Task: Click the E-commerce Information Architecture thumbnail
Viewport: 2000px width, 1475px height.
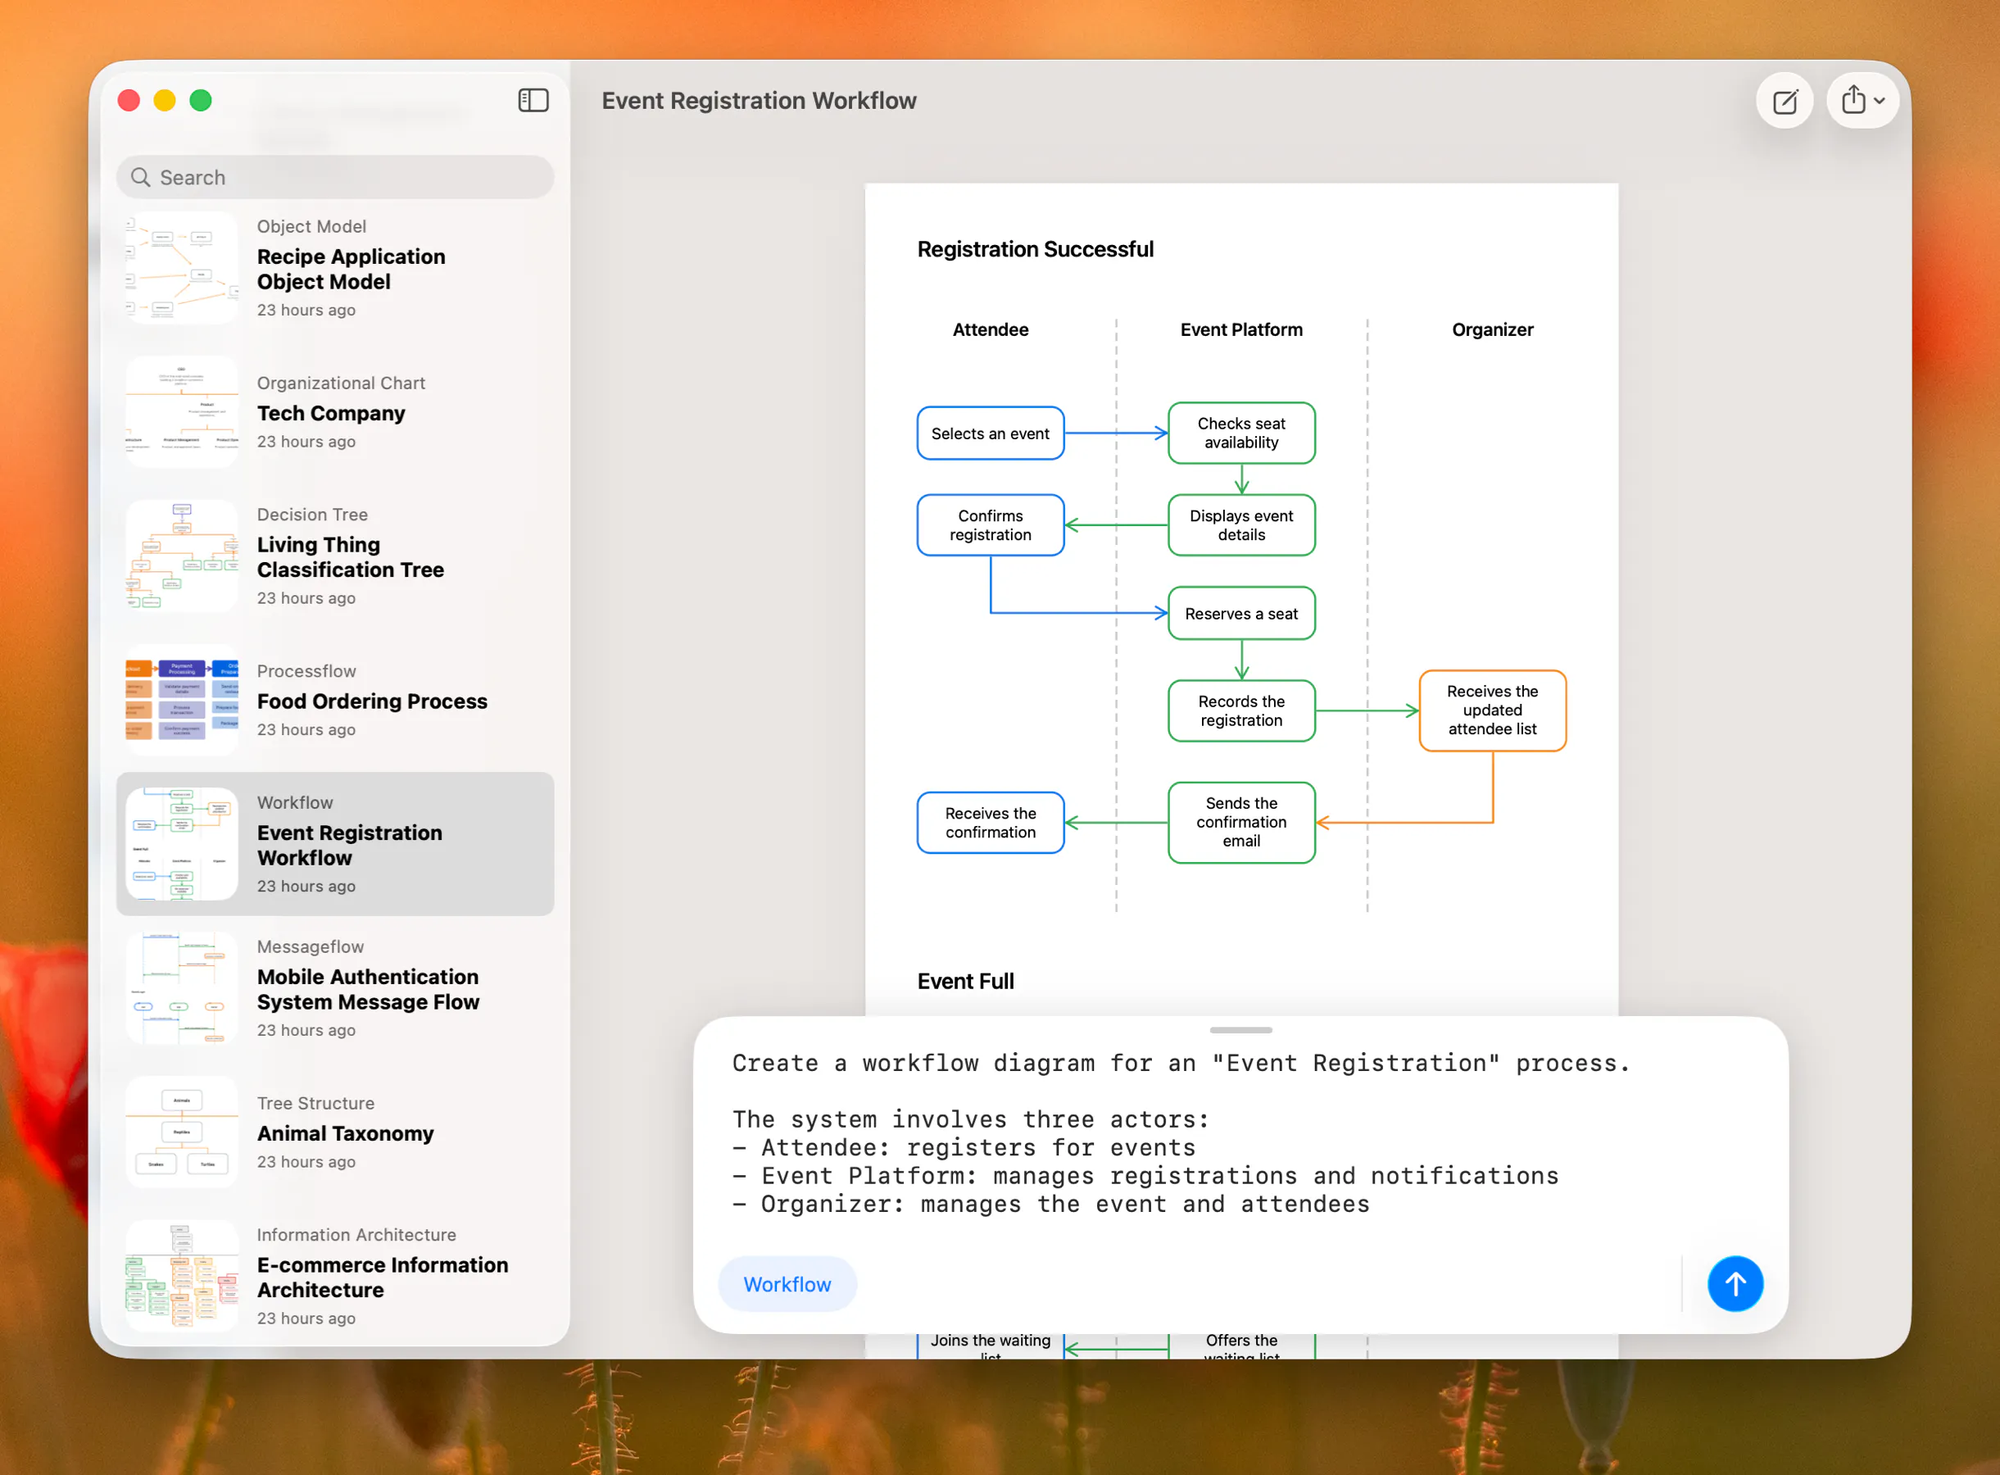Action: click(182, 1276)
